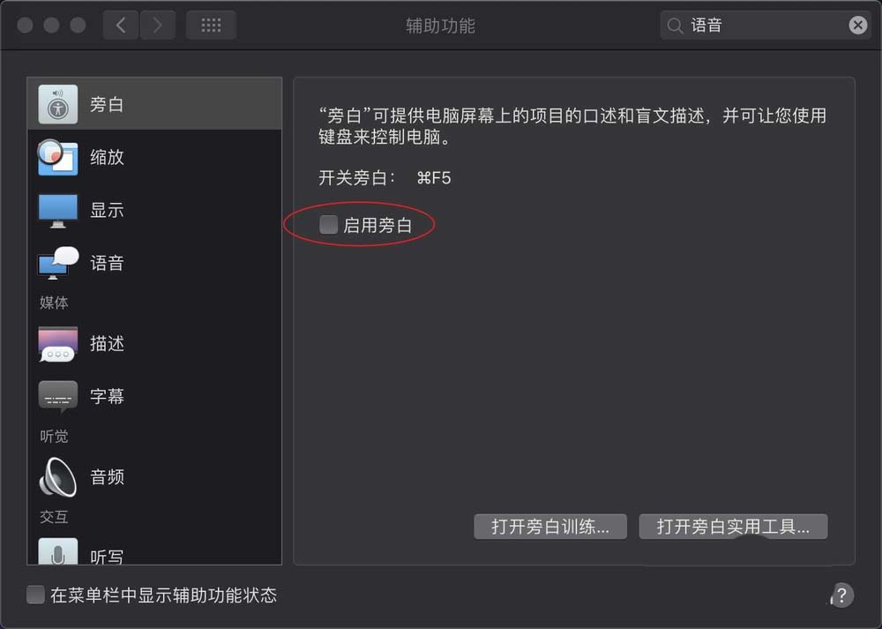Image resolution: width=882 pixels, height=629 pixels.
Task: Open help with the question mark button
Action: pyautogui.click(x=841, y=595)
